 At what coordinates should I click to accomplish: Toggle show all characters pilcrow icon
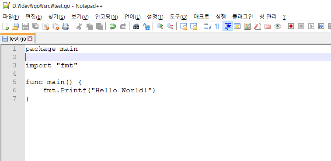click(217, 26)
